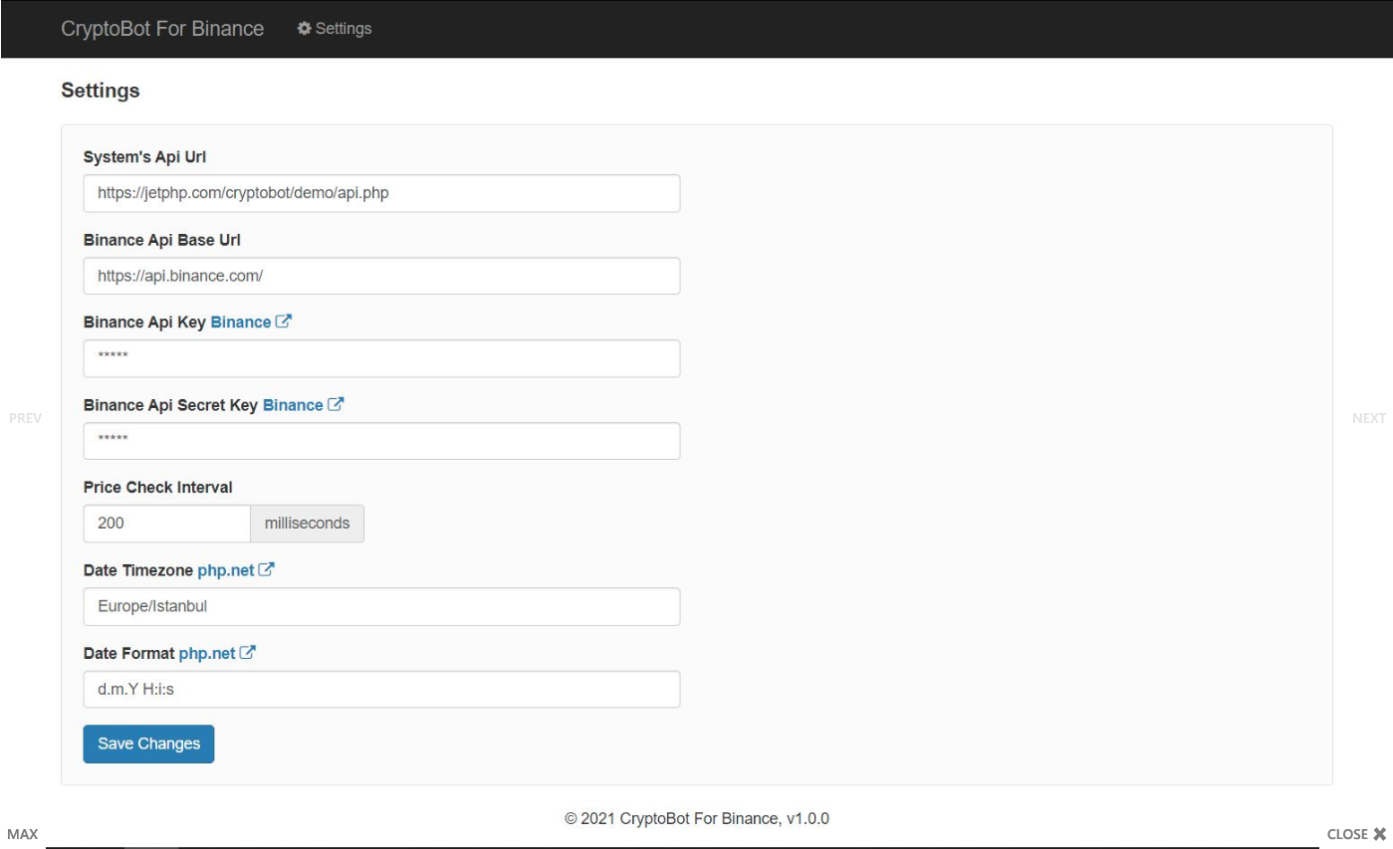The height and width of the screenshot is (849, 1393).
Task: Open external link icon beside Binance Api Key
Action: [x=284, y=322]
